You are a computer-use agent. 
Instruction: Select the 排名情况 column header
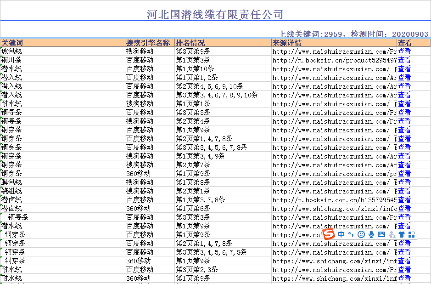pyautogui.click(x=223, y=43)
